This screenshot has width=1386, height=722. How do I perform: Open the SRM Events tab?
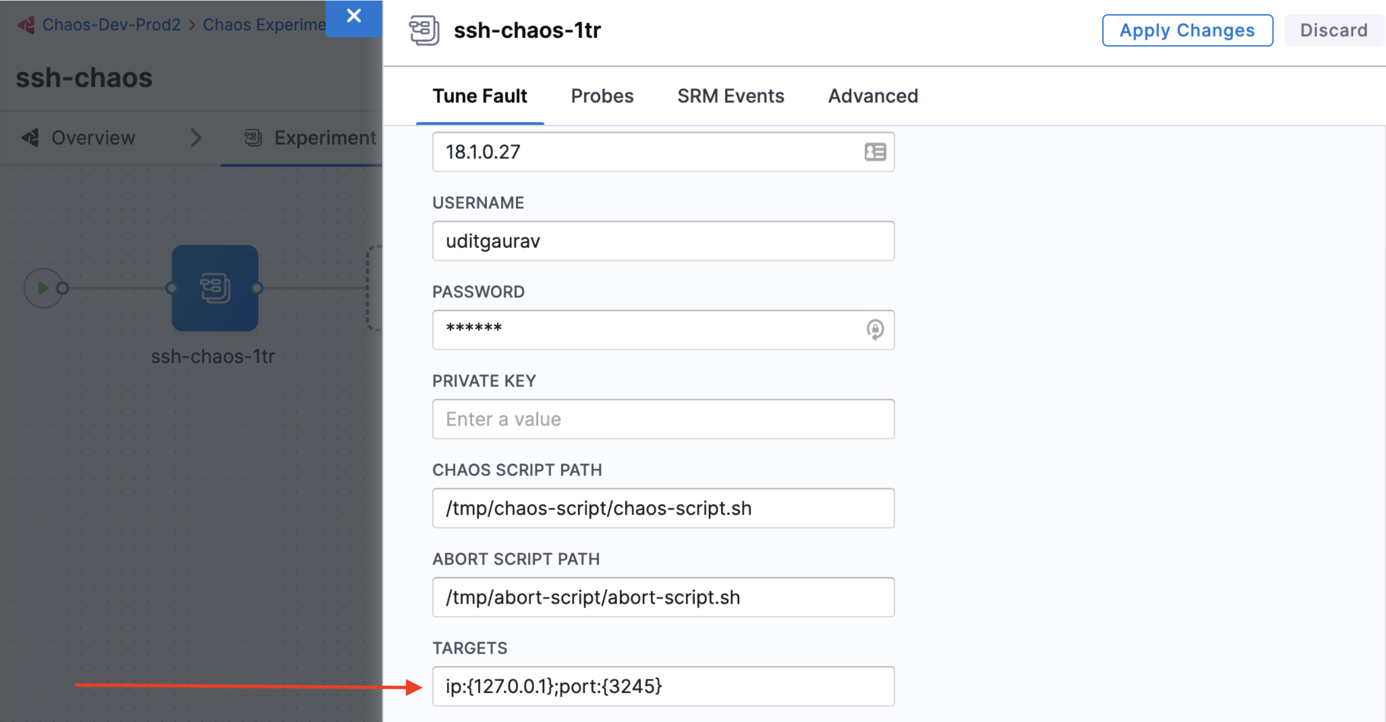pyautogui.click(x=730, y=96)
